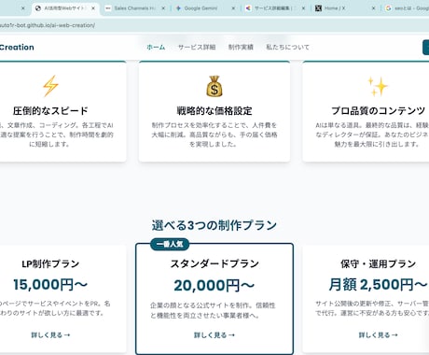Screen dimensions: 429x355
Task: Open 詳しく見る under 保守・運用プラン
Action: click(x=378, y=335)
